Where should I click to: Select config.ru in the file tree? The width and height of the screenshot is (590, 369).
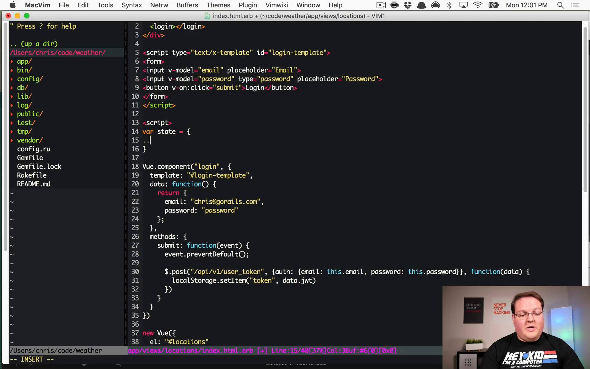33,149
